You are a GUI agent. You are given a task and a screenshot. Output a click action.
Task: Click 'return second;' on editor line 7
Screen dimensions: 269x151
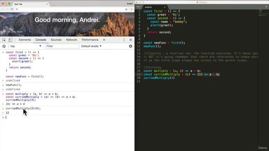[159, 32]
